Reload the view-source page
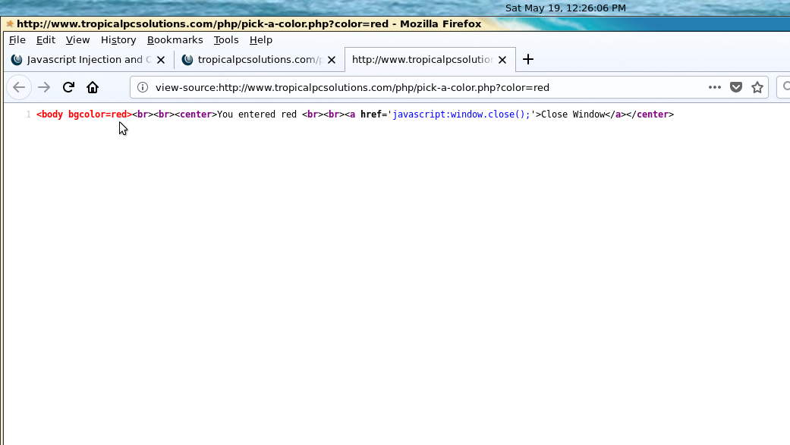The image size is (790, 445). coord(68,87)
